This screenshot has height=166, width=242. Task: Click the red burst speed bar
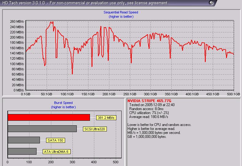point(49,117)
